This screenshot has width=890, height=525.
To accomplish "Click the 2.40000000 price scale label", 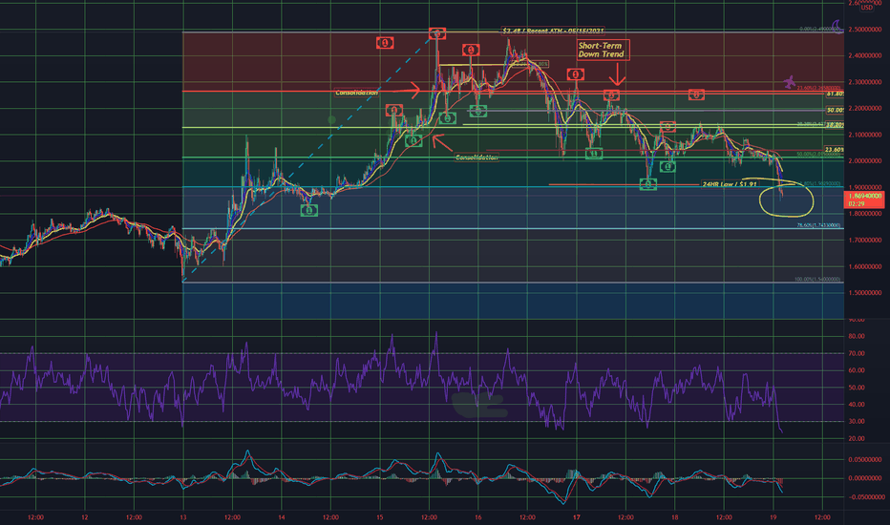I will 865,55.
